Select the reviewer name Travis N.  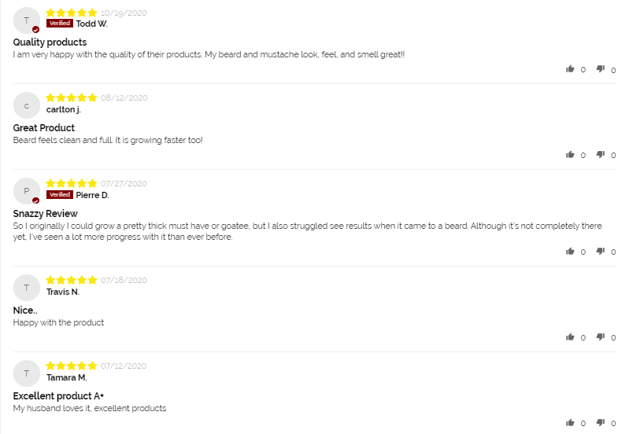click(x=63, y=292)
